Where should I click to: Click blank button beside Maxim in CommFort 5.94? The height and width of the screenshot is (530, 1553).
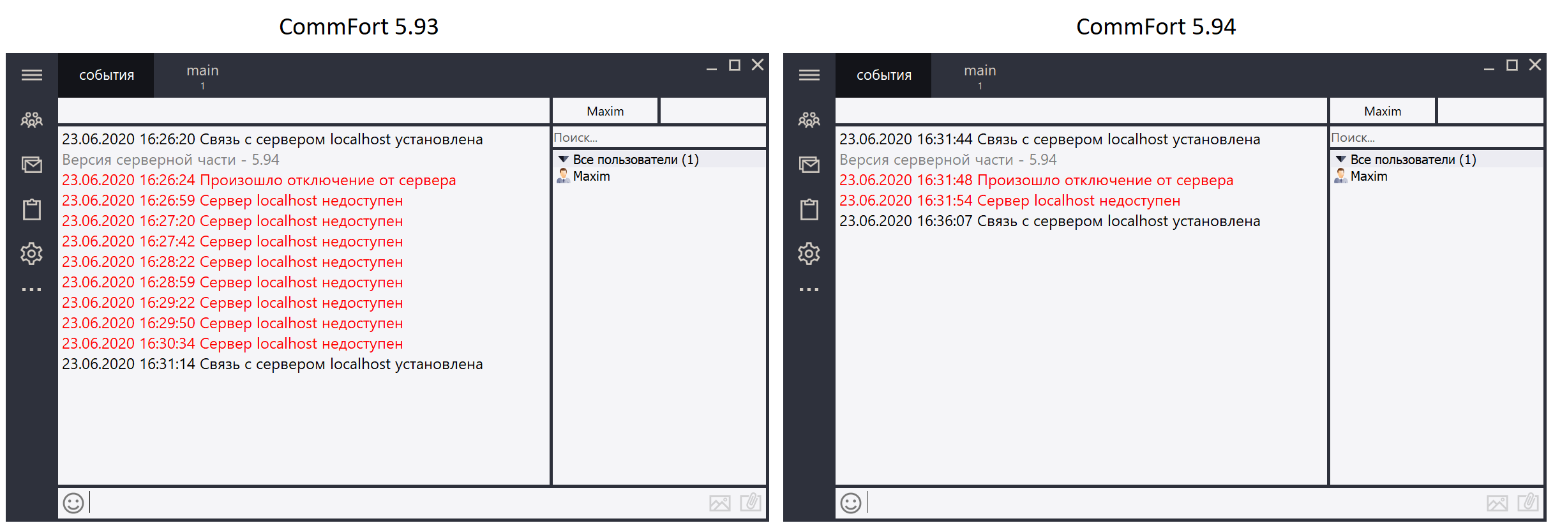[x=1490, y=111]
